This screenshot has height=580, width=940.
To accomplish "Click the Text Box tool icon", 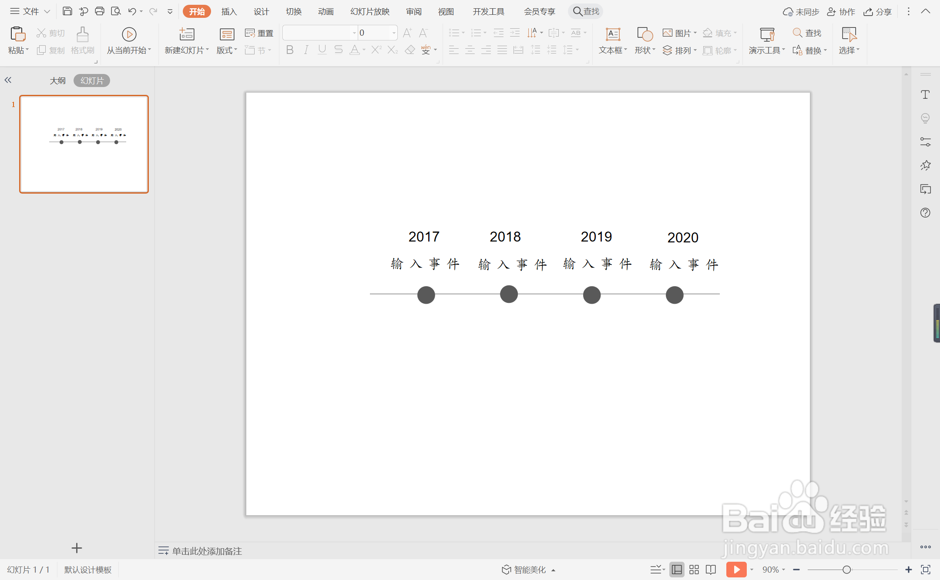I will [613, 34].
